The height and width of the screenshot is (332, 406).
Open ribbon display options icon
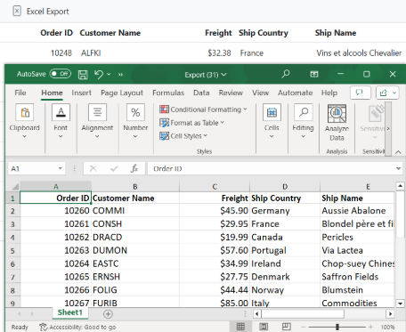pos(314,74)
